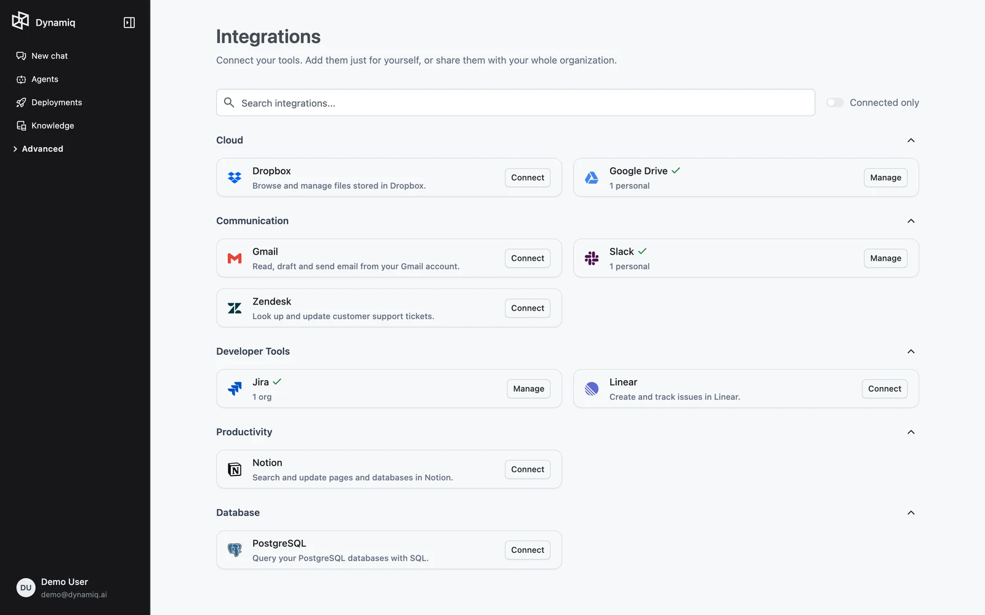985x615 pixels.
Task: Click the Notion description text
Action: 353,478
